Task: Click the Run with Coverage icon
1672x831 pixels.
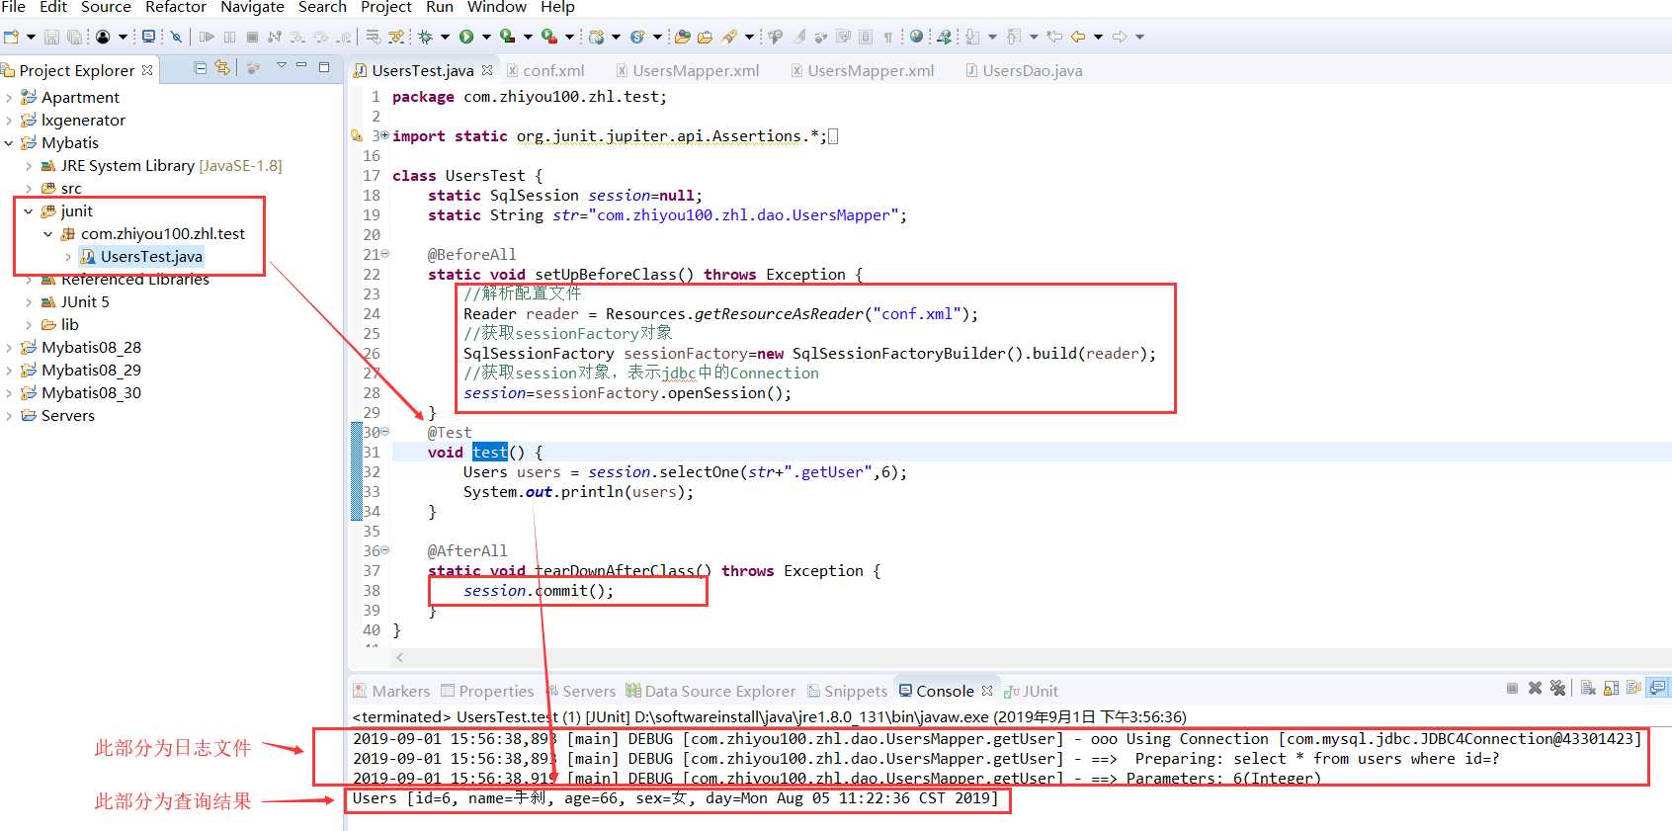Action: [x=507, y=37]
